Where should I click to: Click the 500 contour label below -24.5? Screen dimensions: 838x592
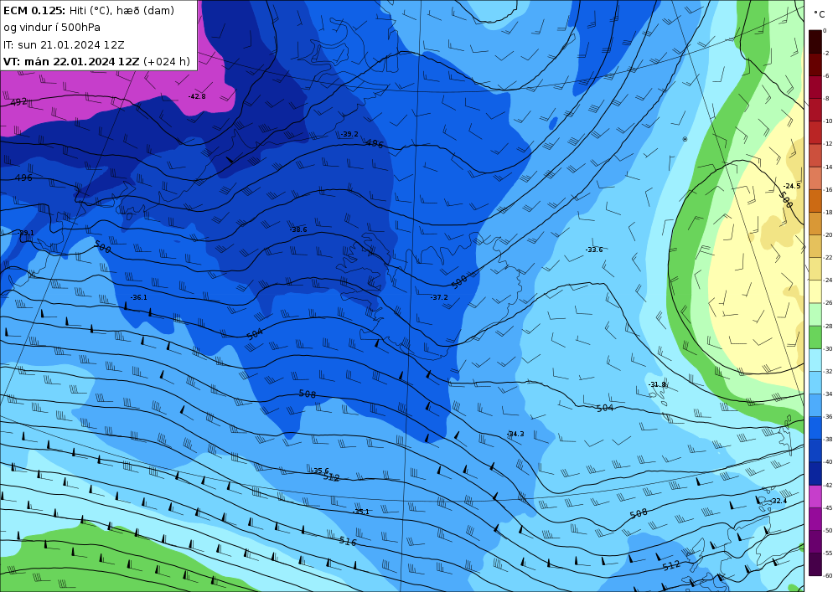point(785,199)
